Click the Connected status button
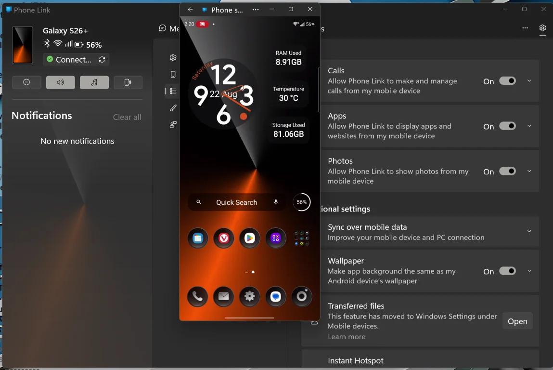 coord(76,60)
